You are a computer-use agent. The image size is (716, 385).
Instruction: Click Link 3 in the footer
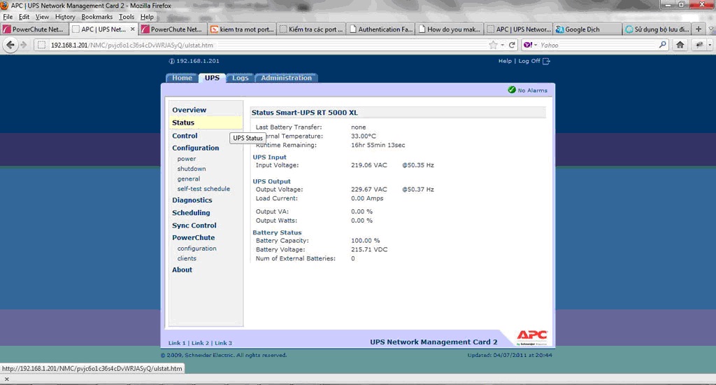pos(223,343)
